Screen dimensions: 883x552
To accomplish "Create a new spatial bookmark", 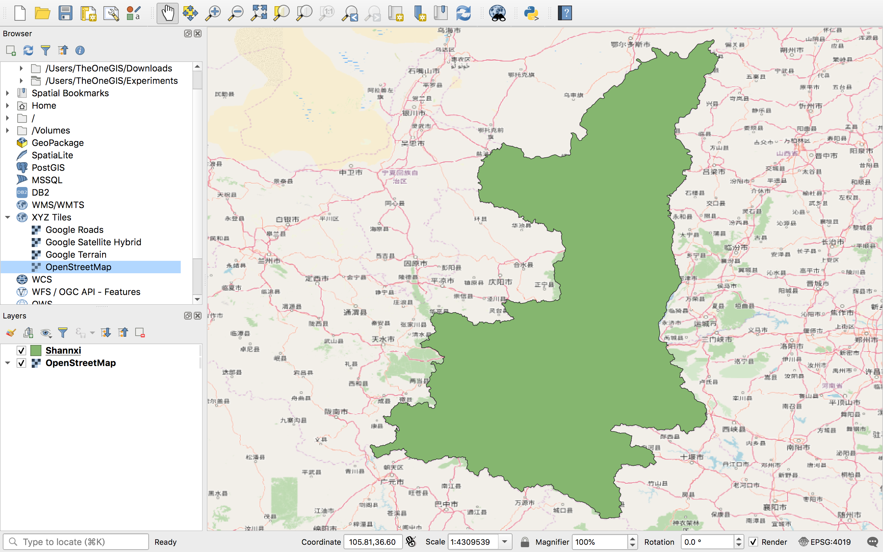I will [x=420, y=13].
